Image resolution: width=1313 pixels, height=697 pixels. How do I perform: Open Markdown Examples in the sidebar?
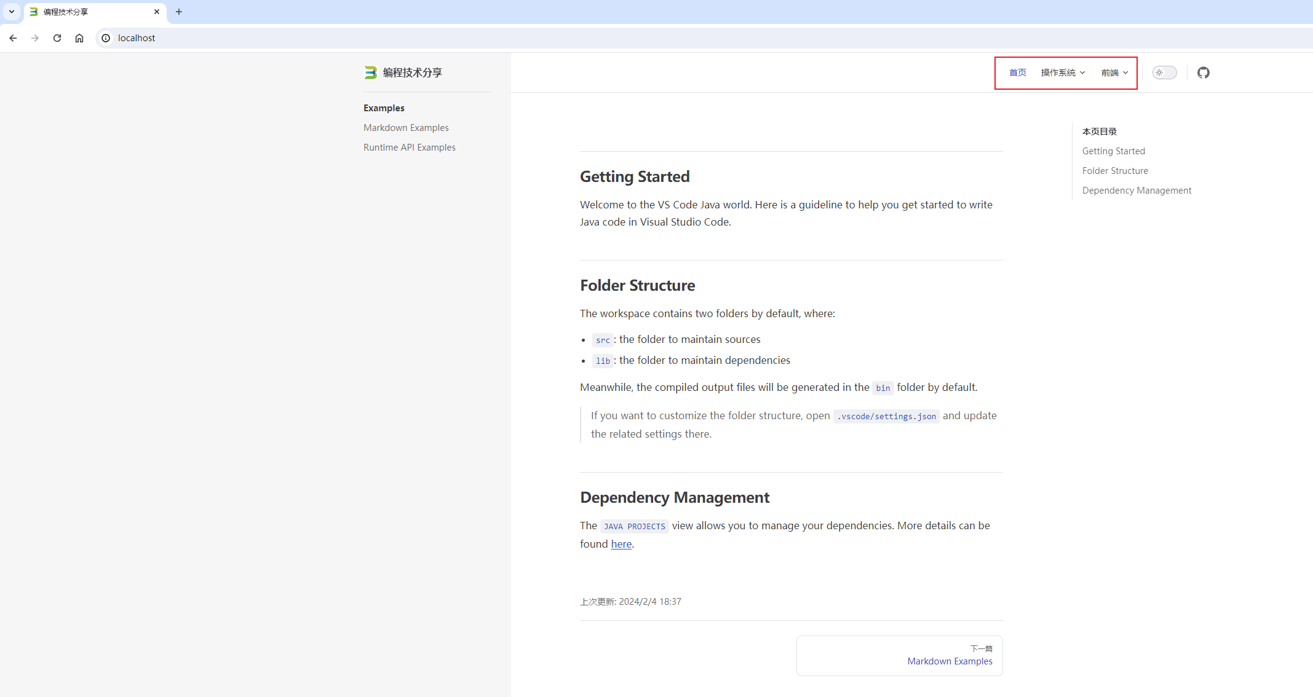point(406,128)
